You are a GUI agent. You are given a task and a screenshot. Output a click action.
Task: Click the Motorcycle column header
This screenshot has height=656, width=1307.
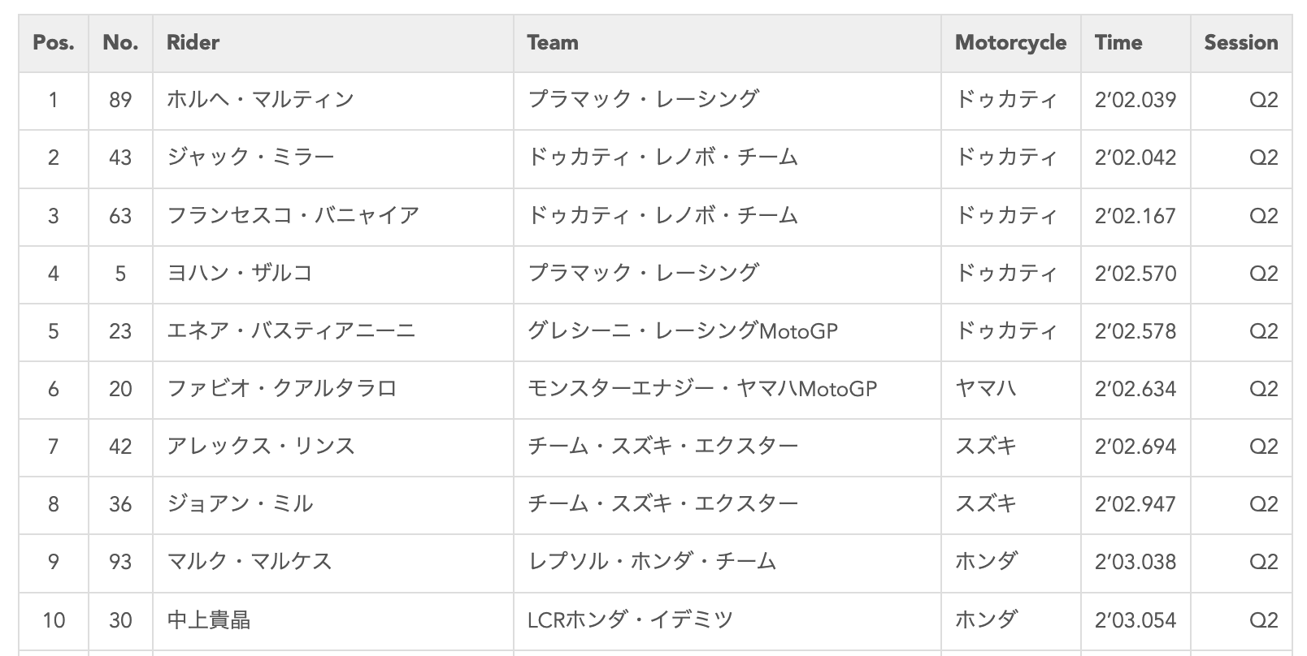pos(1010,42)
